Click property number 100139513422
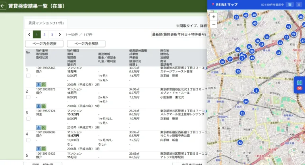The image size is (305, 165). (46, 154)
